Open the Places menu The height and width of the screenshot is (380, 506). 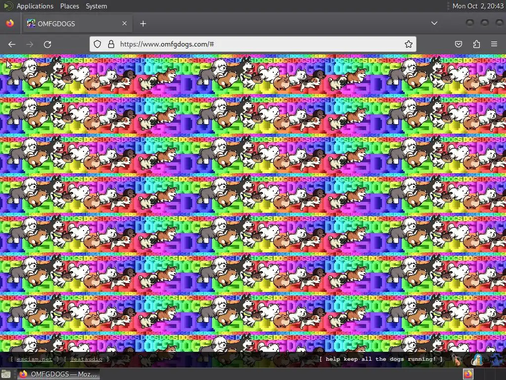point(70,6)
